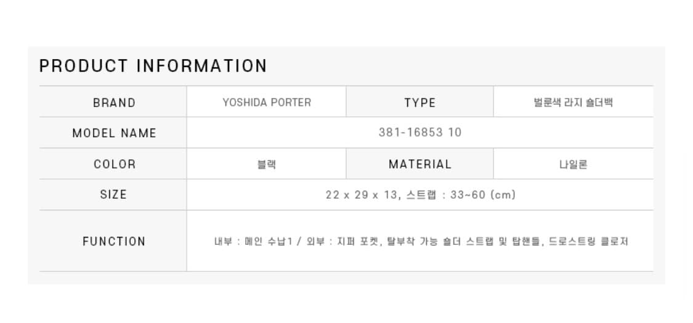Select the MATERIAL label cell
Image resolution: width=693 pixels, height=323 pixels.
[x=419, y=164]
